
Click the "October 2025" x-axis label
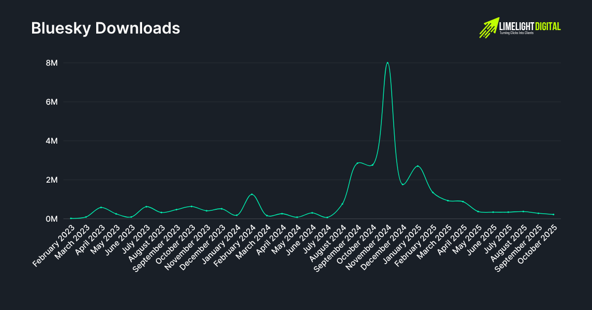pyautogui.click(x=538, y=244)
